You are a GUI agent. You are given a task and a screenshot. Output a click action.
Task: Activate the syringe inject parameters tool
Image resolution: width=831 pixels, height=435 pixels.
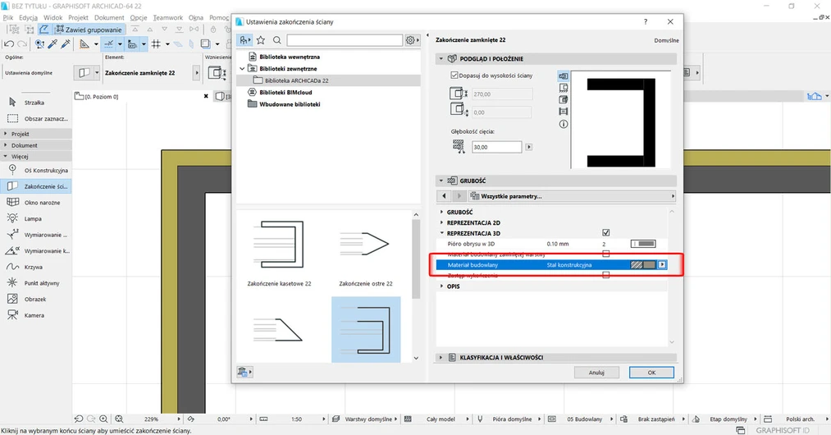(x=66, y=44)
